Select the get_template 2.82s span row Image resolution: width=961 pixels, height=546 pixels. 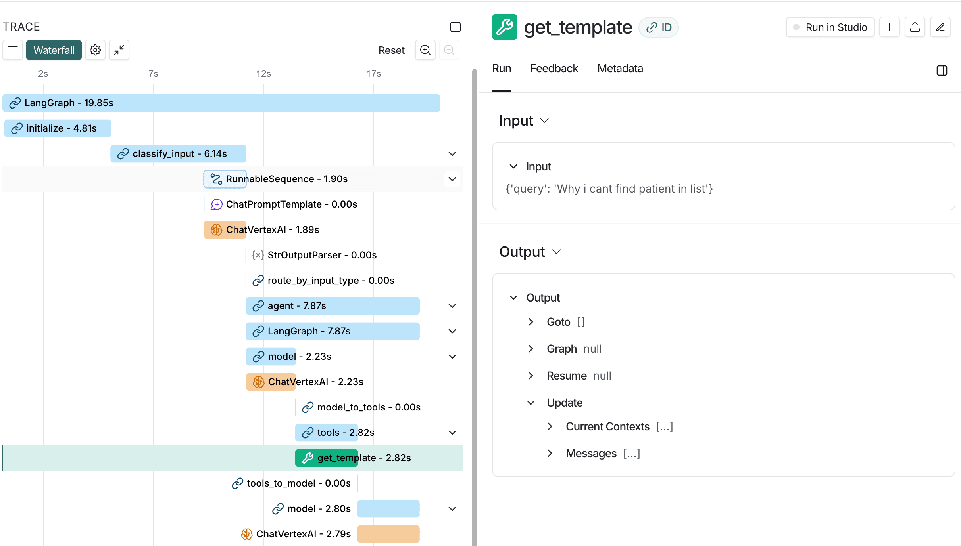tap(233, 458)
